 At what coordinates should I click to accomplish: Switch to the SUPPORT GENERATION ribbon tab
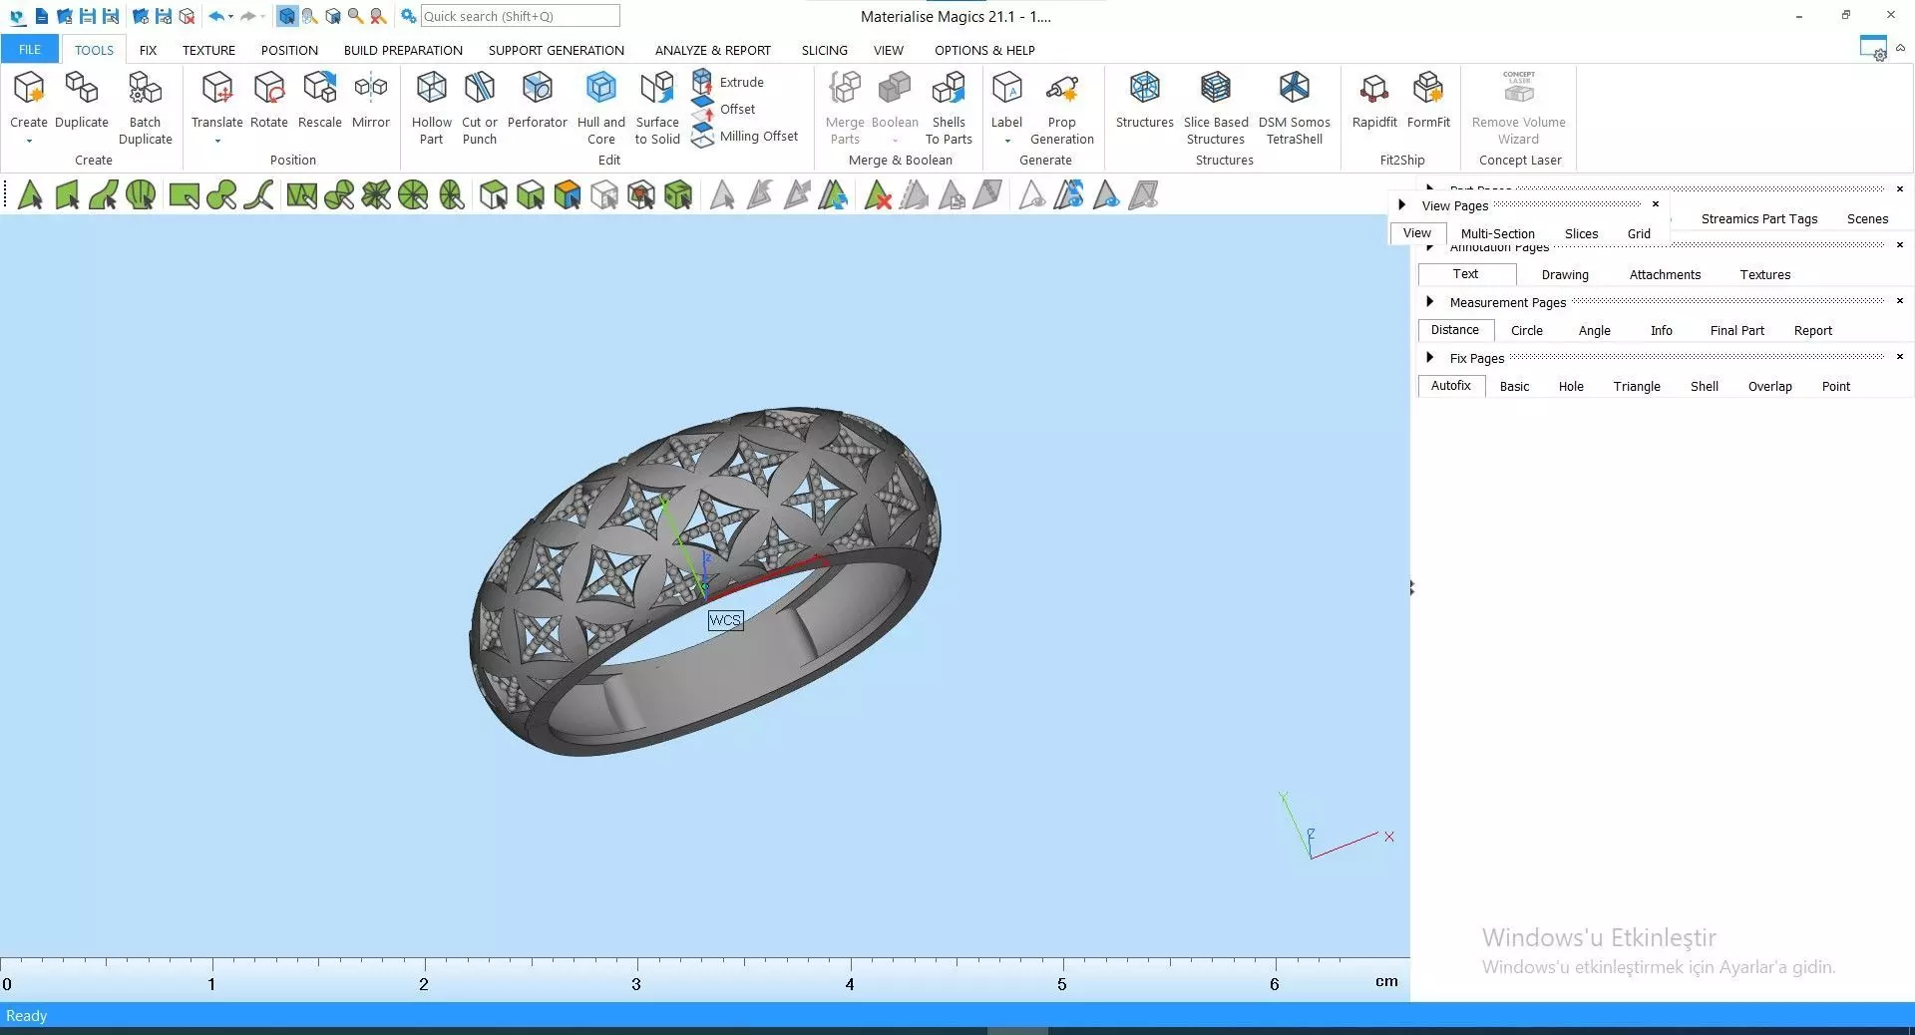pyautogui.click(x=556, y=50)
